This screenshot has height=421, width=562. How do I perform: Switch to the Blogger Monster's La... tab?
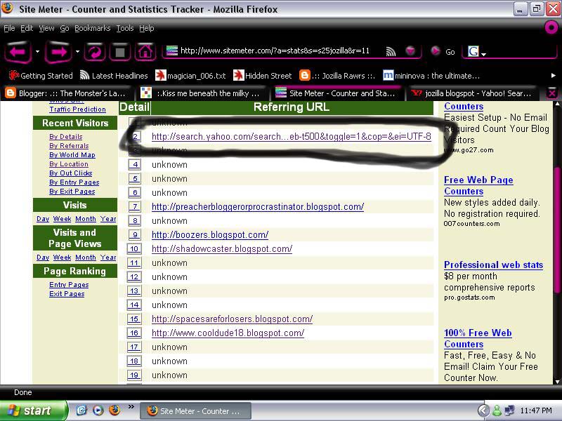pos(67,93)
